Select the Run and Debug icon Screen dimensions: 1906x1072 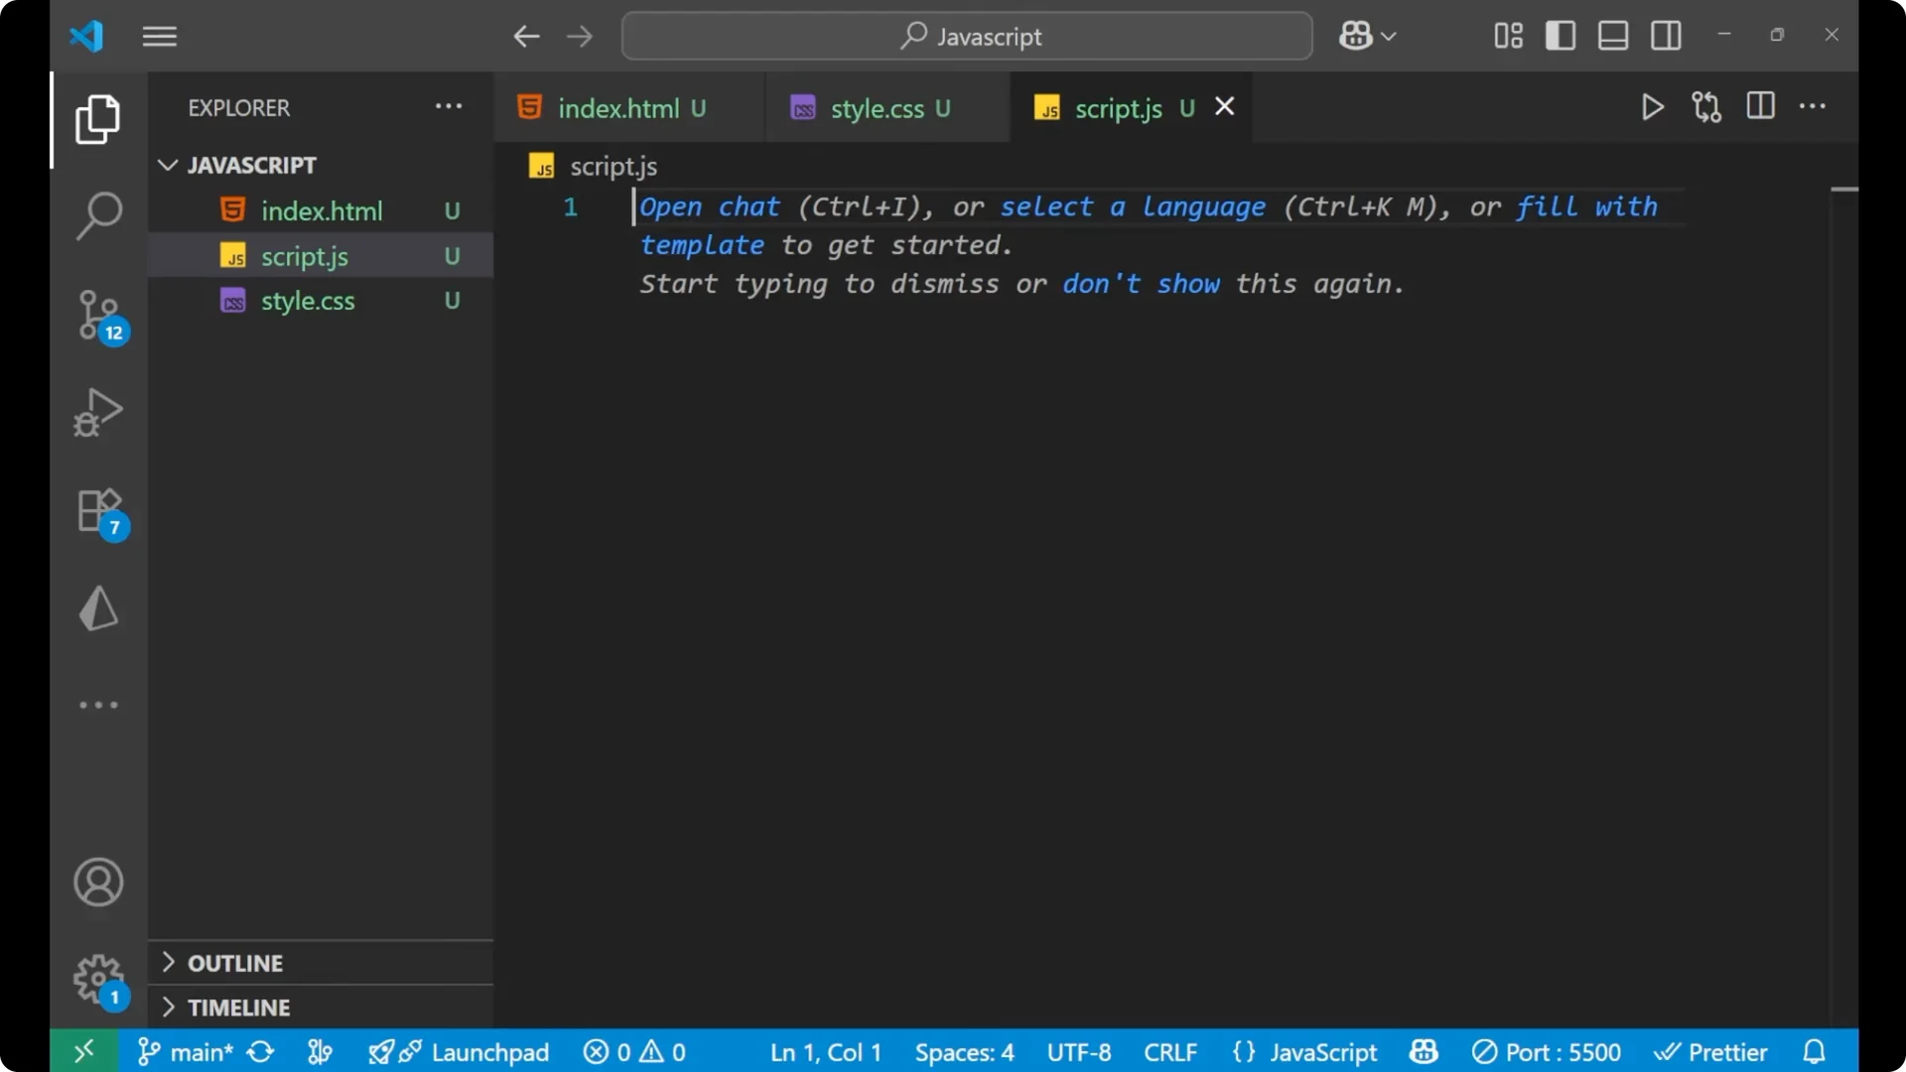(97, 412)
